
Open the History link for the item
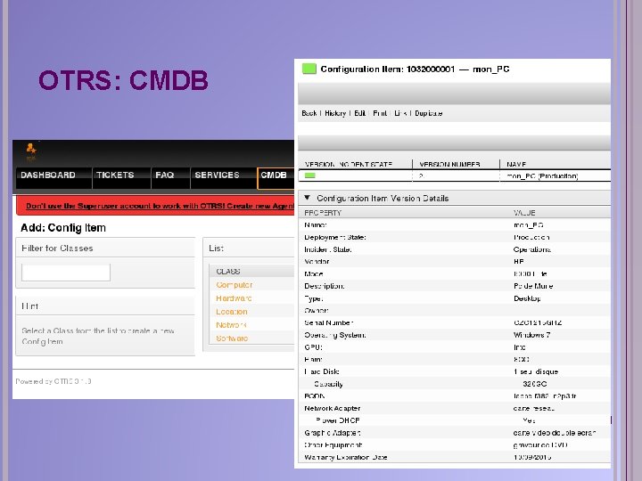click(335, 113)
